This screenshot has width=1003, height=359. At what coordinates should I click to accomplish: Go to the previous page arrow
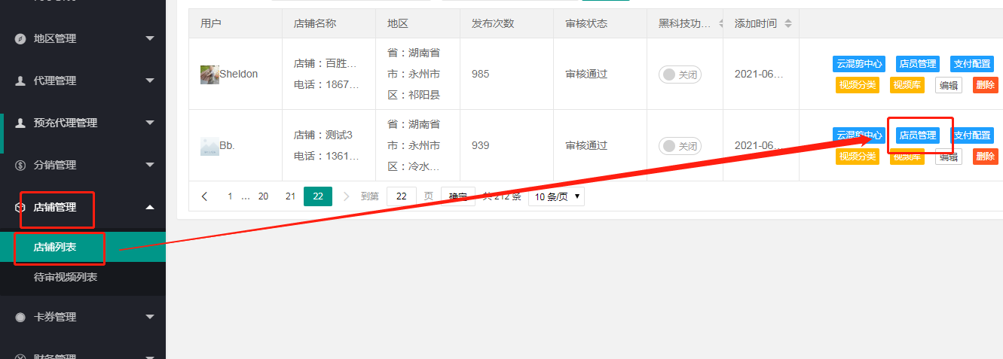pos(205,196)
